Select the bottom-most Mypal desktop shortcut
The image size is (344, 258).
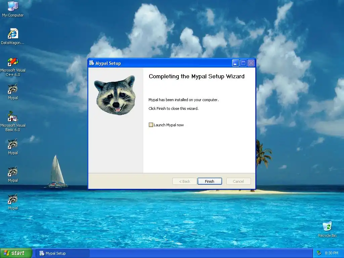pyautogui.click(x=13, y=202)
